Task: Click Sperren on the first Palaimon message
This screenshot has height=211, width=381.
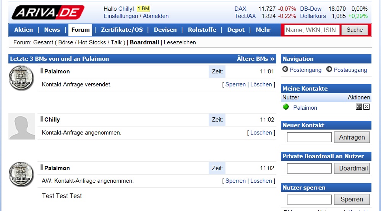Action: click(x=235, y=84)
